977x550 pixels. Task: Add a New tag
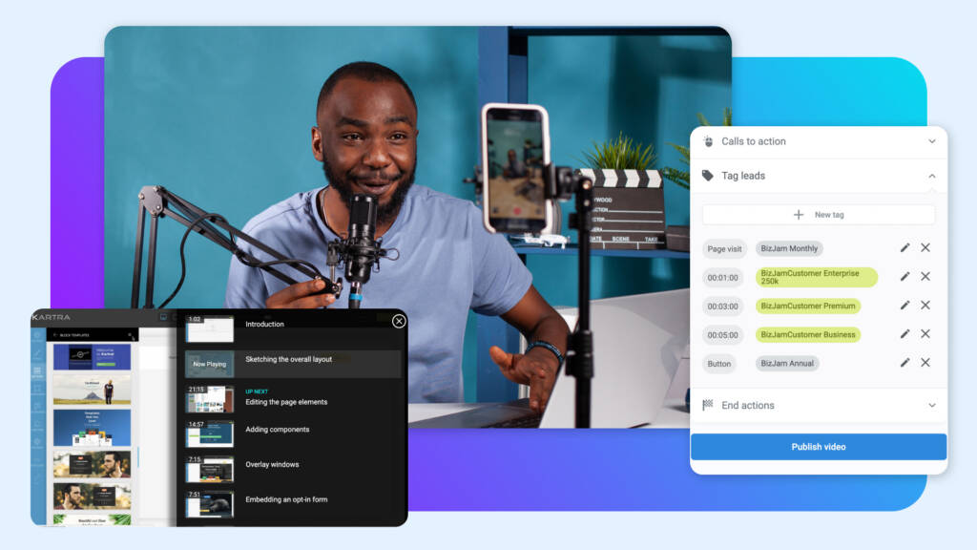coord(818,215)
